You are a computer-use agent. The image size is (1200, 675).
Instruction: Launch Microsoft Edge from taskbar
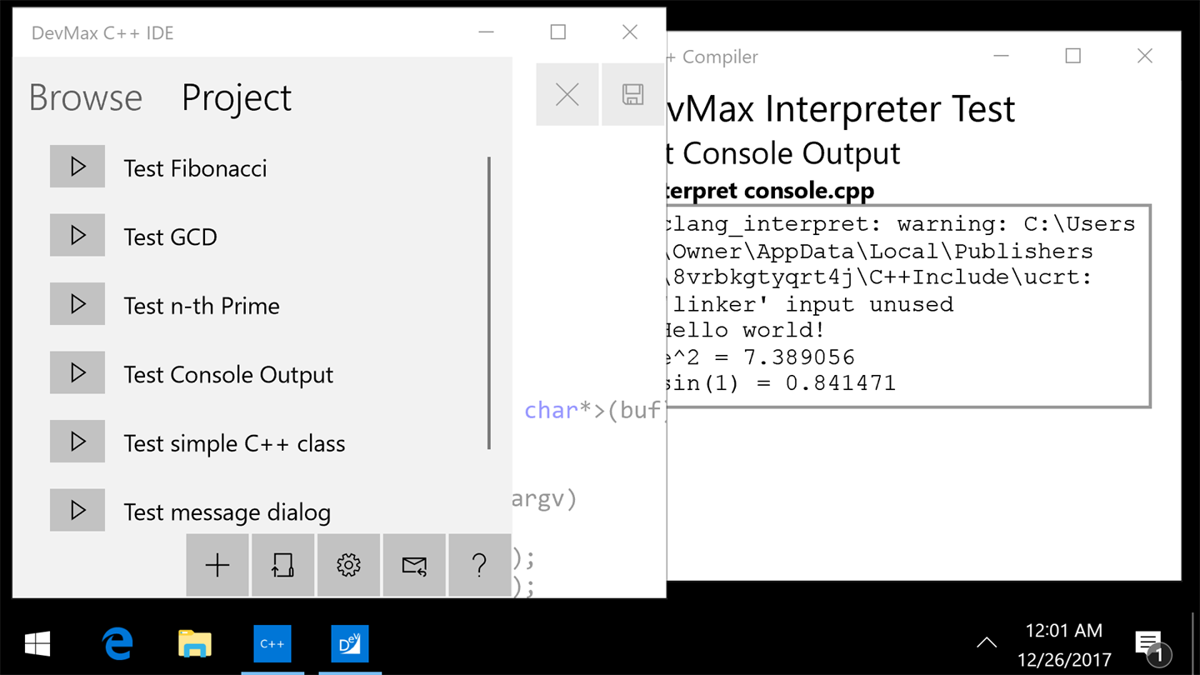pyautogui.click(x=117, y=643)
